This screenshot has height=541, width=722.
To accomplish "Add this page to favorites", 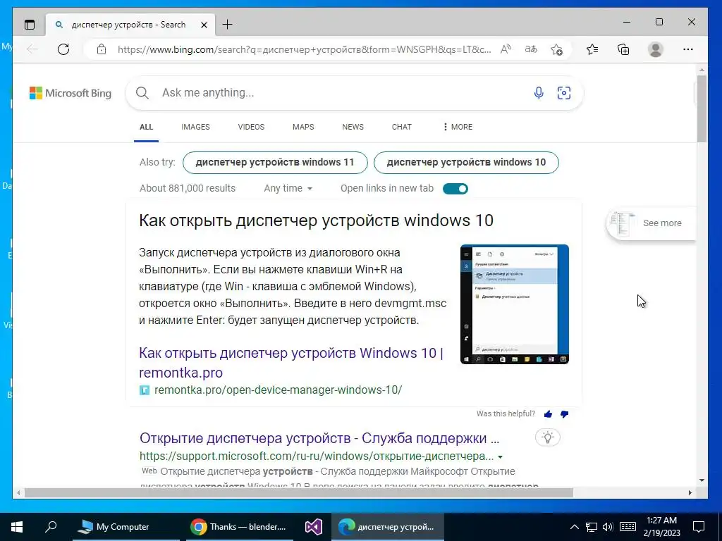I will (557, 49).
